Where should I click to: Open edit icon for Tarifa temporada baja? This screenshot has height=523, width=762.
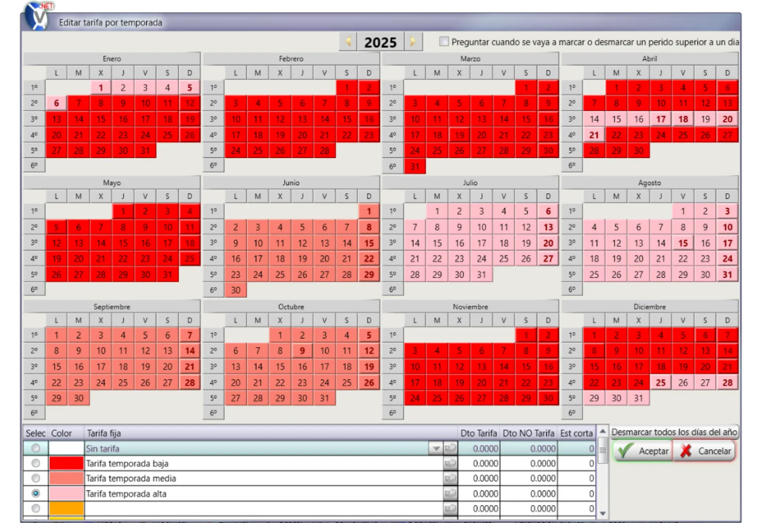(450, 463)
